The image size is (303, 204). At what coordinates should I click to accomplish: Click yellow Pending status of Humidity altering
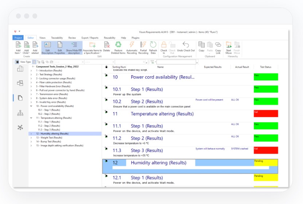[x=266, y=163]
